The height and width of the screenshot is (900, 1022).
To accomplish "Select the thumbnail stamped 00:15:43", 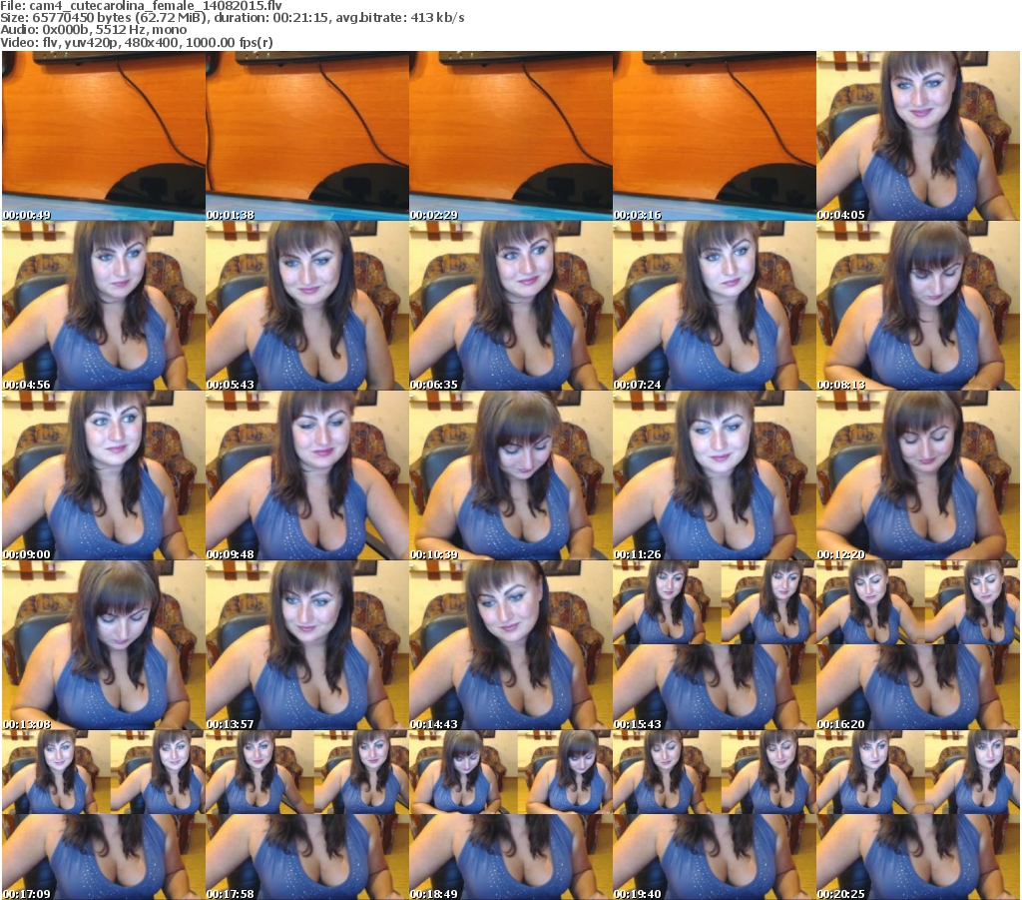I will click(x=714, y=645).
